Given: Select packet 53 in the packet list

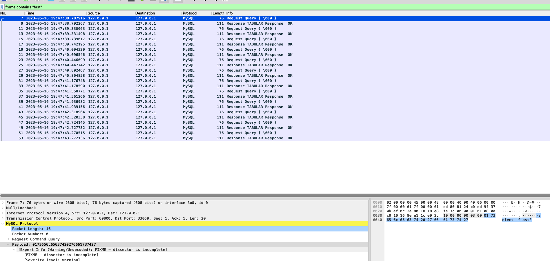Looking at the screenshot, I should coord(275,138).
